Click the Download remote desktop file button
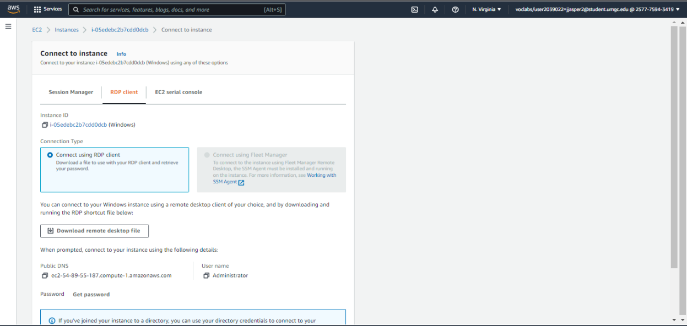Image resolution: width=687 pixels, height=326 pixels. [94, 231]
